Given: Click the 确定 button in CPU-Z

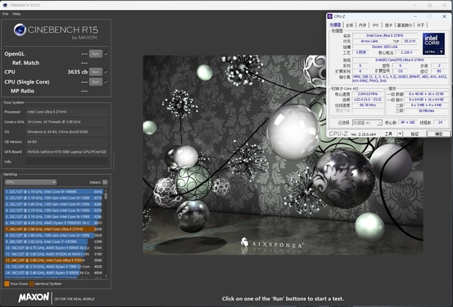Looking at the screenshot, I should 439,133.
